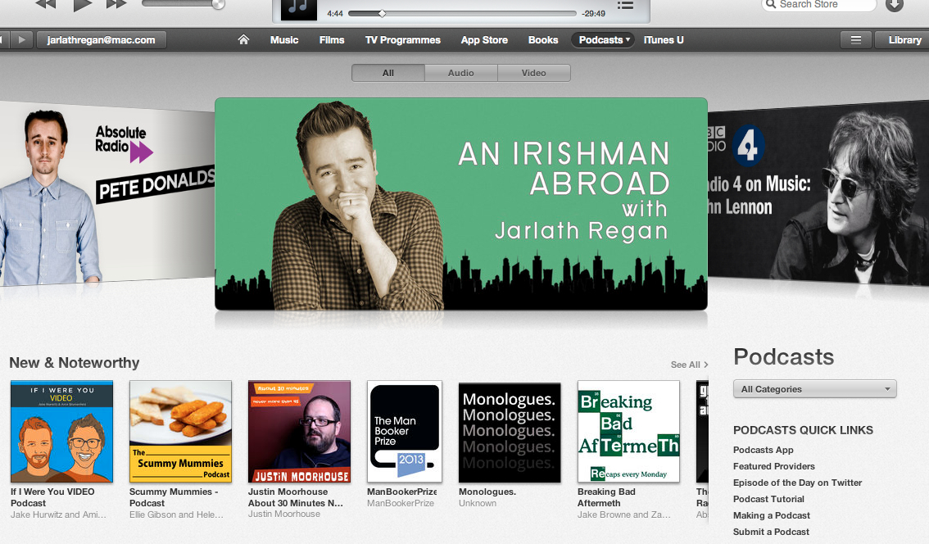The image size is (929, 544).
Task: Open the Up Next list icon
Action: pyautogui.click(x=625, y=6)
